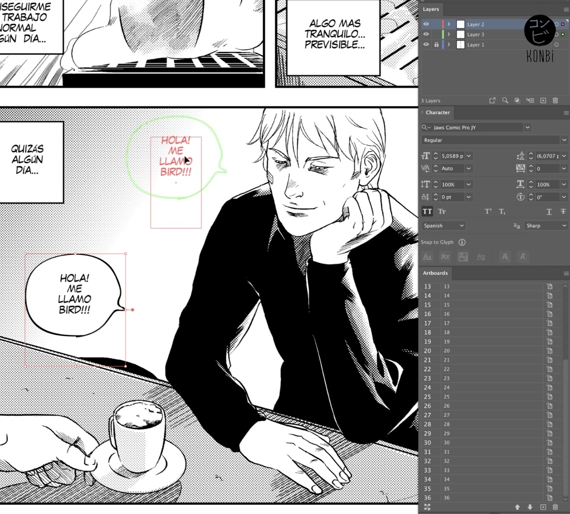The height and width of the screenshot is (514, 570).
Task: Delete selection with Layers panel trash icon
Action: tap(555, 100)
